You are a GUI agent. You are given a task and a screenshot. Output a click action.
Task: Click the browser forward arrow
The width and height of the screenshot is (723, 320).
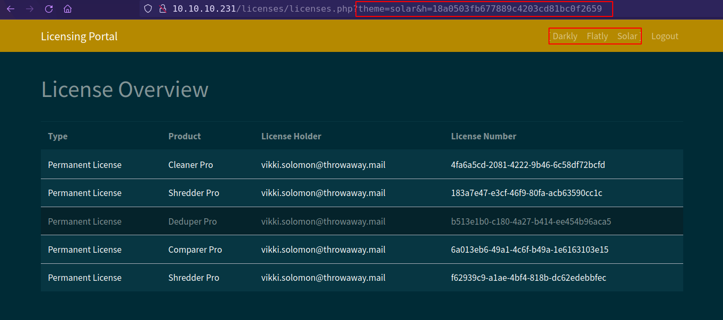tap(30, 9)
